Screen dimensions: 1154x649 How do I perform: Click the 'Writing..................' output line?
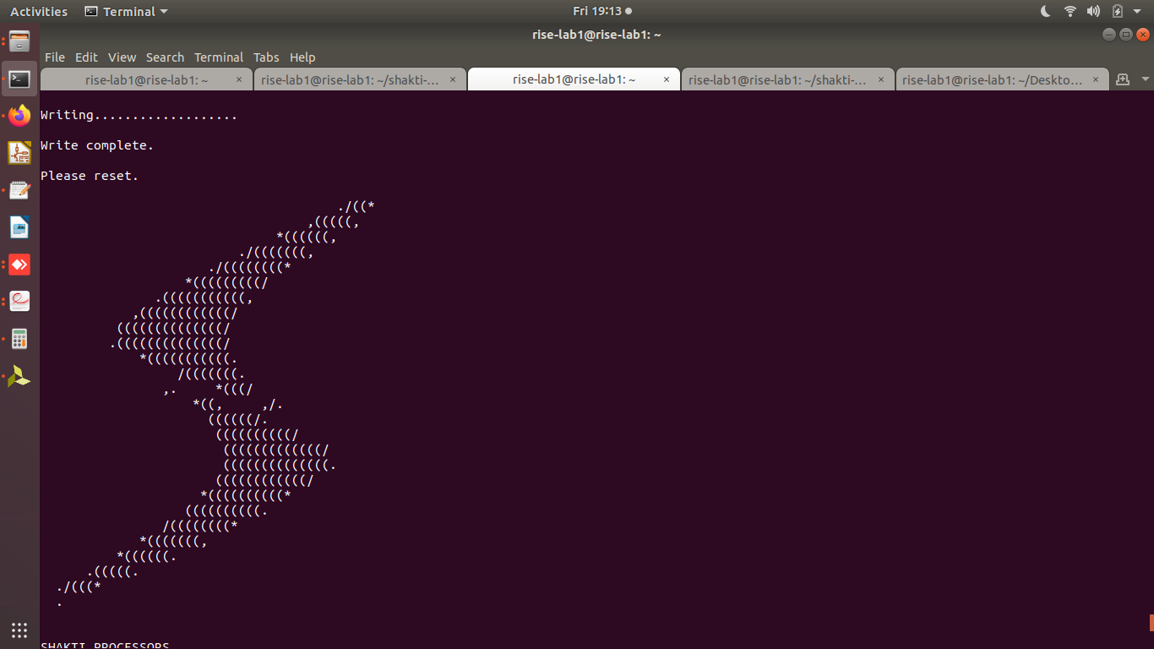[x=139, y=115]
